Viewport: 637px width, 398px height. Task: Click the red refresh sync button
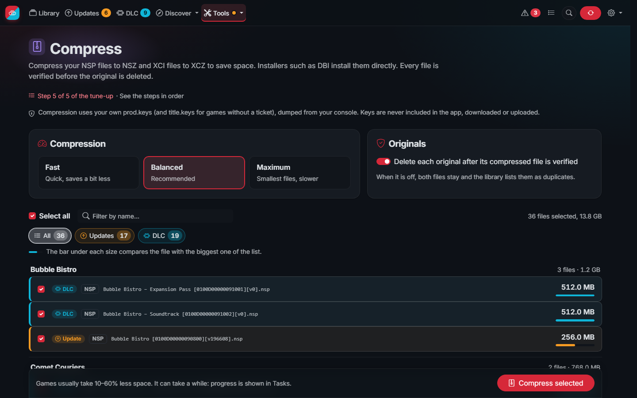click(x=590, y=13)
